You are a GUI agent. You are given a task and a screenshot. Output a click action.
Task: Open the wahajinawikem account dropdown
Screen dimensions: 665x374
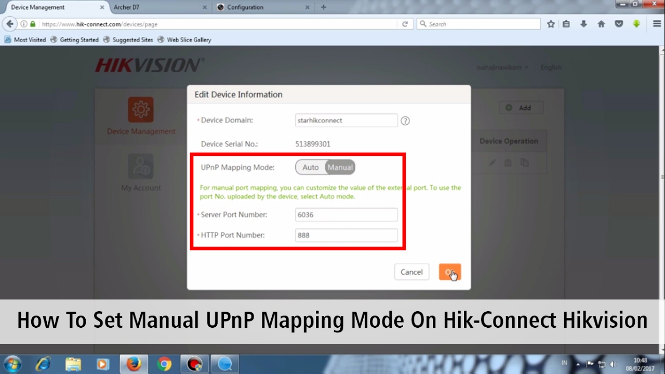pyautogui.click(x=502, y=68)
